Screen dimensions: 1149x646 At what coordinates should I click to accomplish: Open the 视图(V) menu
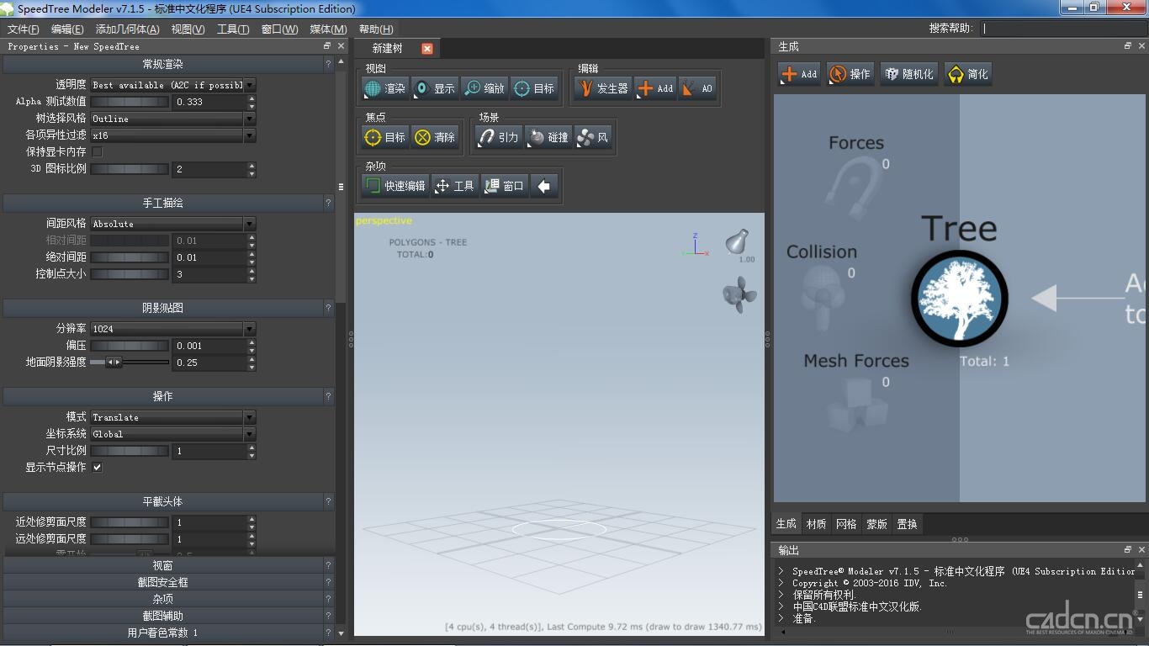pos(188,29)
